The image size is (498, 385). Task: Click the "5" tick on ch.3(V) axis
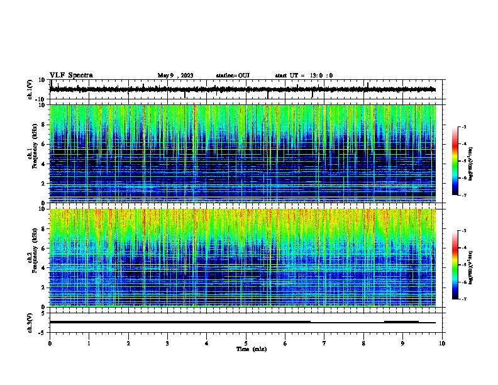43,313
